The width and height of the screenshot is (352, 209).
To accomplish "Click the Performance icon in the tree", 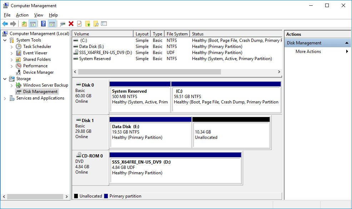I will [x=19, y=66].
